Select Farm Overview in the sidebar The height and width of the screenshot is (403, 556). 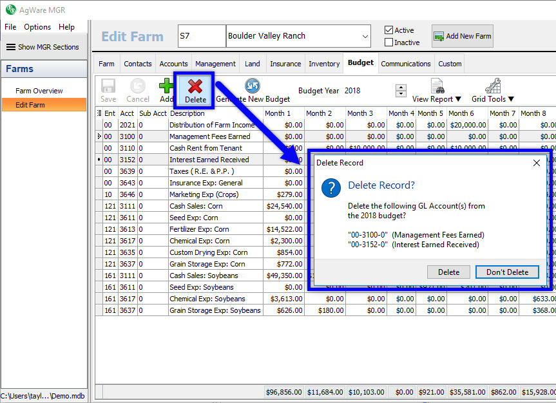tap(39, 91)
